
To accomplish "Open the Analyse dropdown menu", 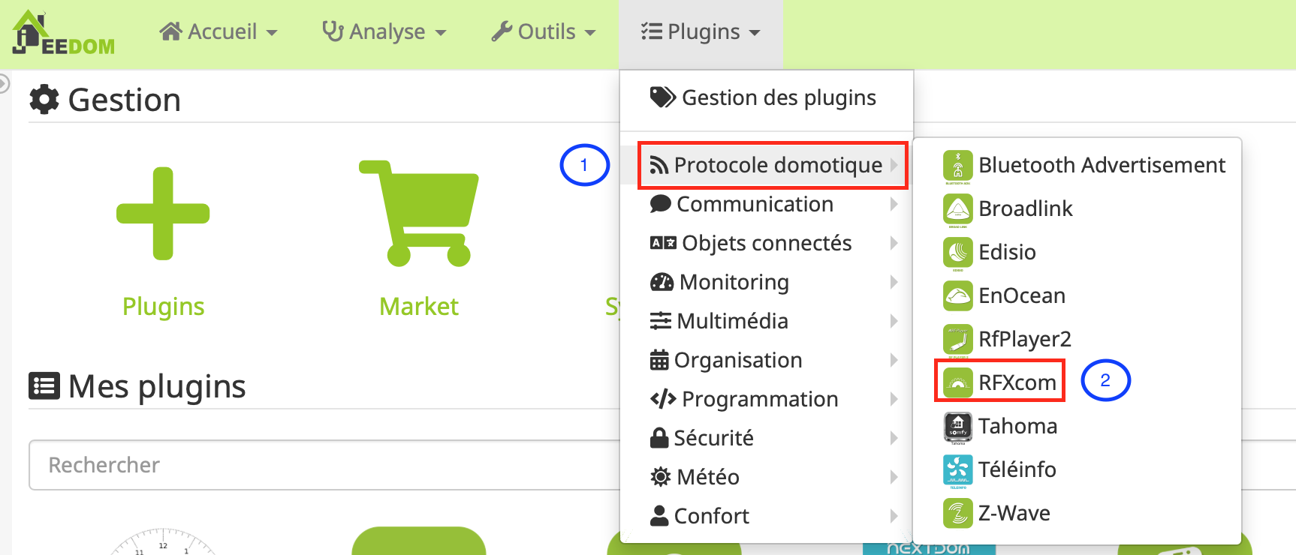I will pos(384,32).
